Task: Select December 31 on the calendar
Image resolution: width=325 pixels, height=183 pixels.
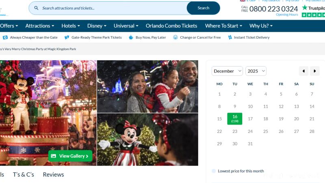Action: [x=250, y=144]
